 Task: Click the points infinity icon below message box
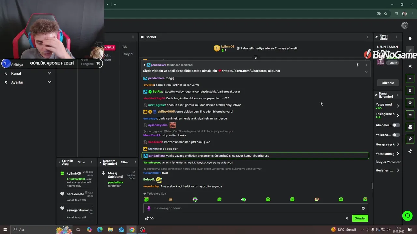[149, 218]
